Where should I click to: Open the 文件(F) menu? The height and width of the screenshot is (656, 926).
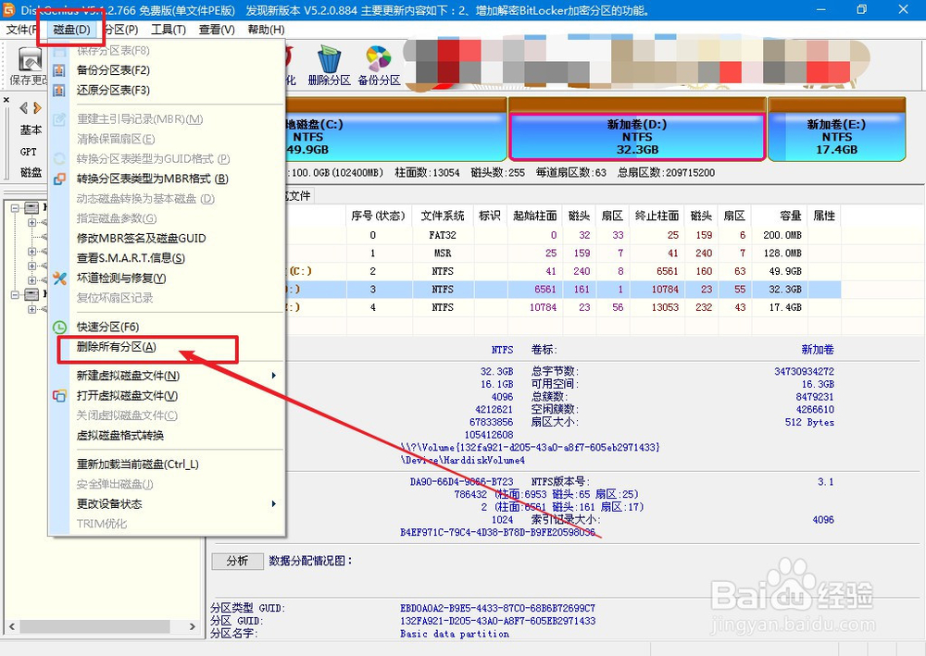[x=22, y=30]
